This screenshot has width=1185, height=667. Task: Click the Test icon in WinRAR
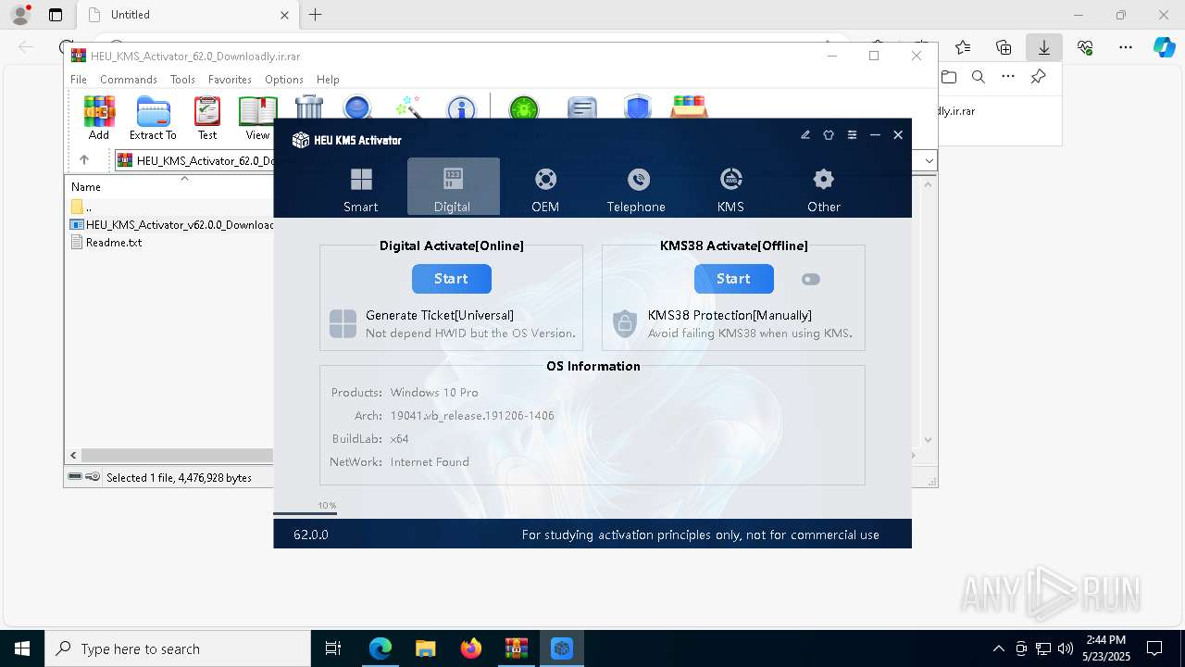[x=207, y=118]
